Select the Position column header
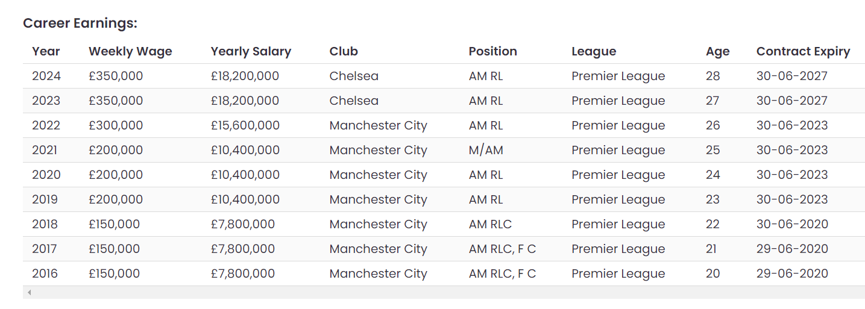865x309 pixels. [x=492, y=52]
